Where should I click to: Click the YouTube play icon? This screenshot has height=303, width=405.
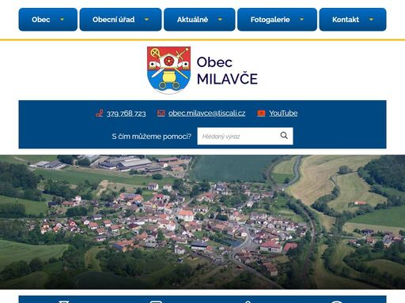pyautogui.click(x=261, y=113)
